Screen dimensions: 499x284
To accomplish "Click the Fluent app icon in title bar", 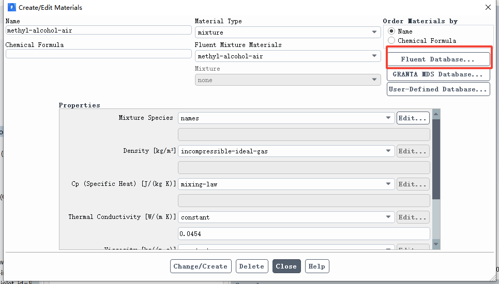I will point(11,8).
